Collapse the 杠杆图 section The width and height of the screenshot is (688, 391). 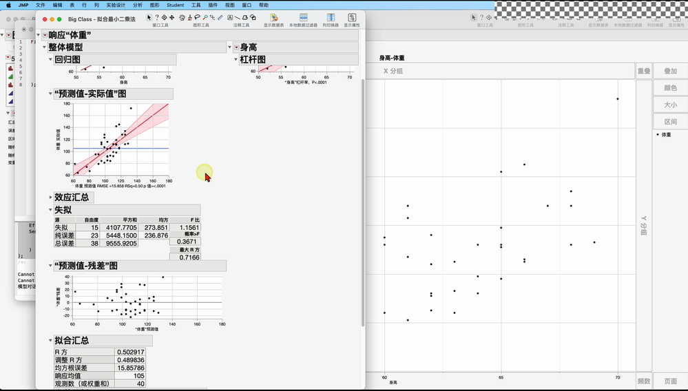click(236, 59)
